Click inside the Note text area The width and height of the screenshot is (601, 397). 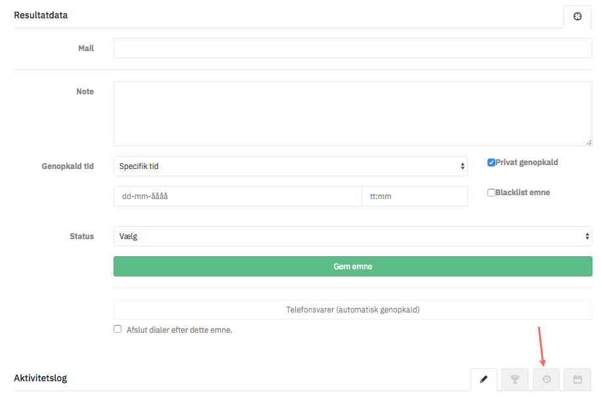(352, 114)
